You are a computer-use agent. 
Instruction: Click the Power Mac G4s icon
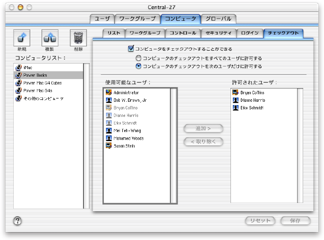18,90
